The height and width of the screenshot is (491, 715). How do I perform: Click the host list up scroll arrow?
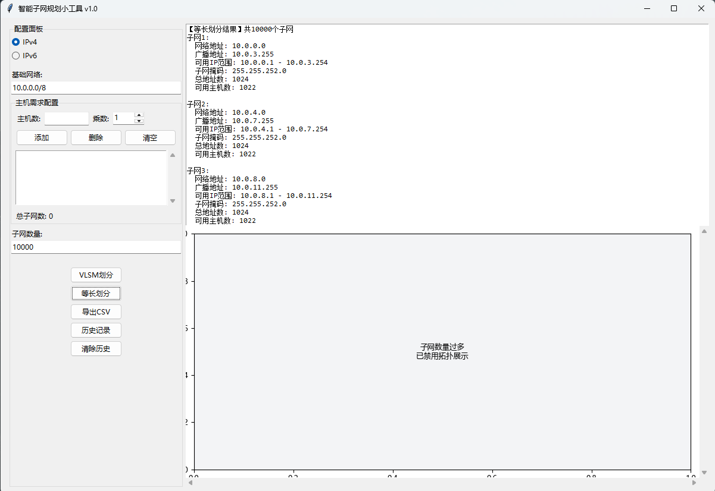(x=173, y=155)
